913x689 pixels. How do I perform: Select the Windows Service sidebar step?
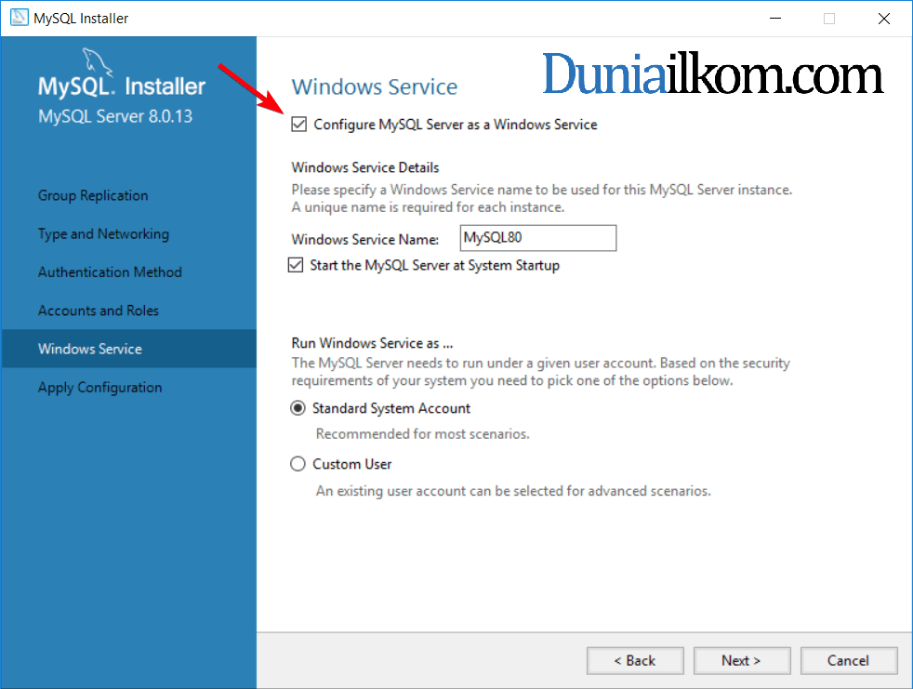pyautogui.click(x=128, y=349)
